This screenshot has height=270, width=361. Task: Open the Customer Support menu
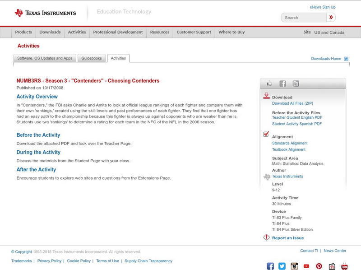click(x=194, y=32)
